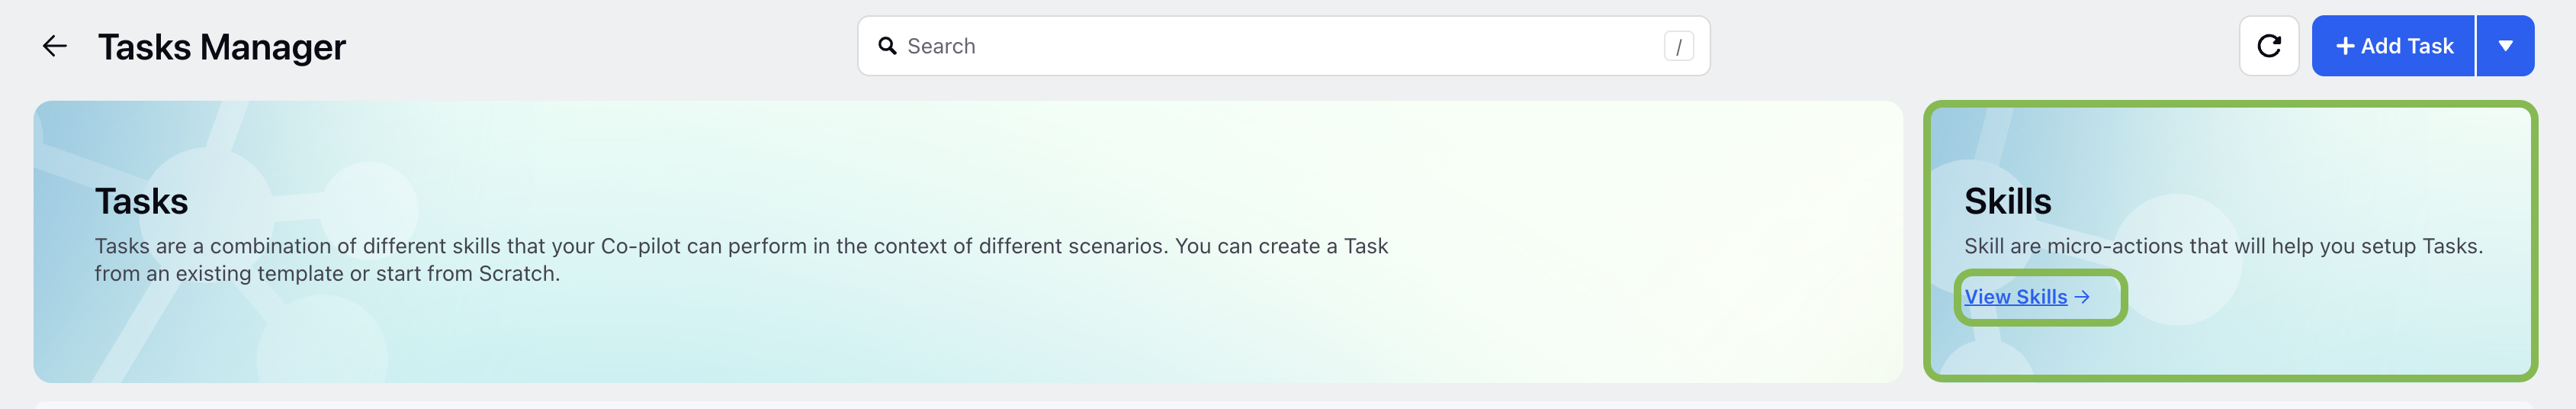Click the arrow icon beside View Skills
Screen dimensions: 2576x409
pyautogui.click(x=2082, y=297)
